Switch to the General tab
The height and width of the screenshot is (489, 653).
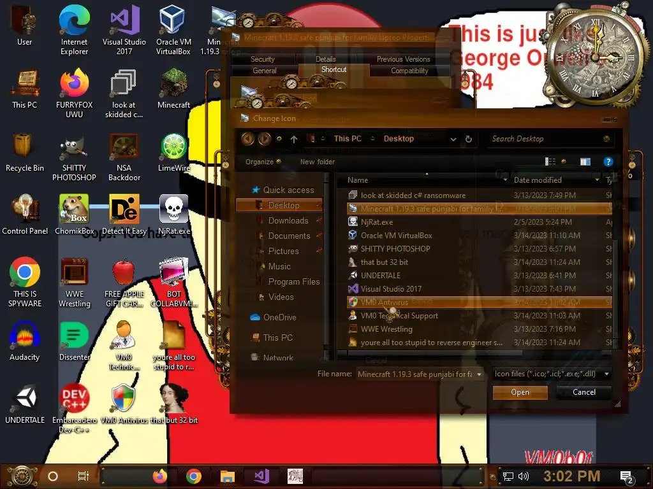pos(265,71)
